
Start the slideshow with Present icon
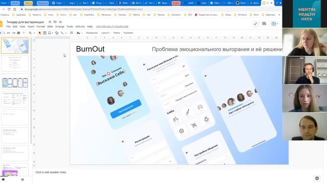tap(274, 24)
